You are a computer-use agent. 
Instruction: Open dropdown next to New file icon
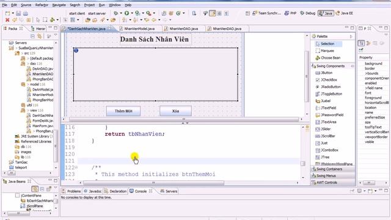click(13, 13)
